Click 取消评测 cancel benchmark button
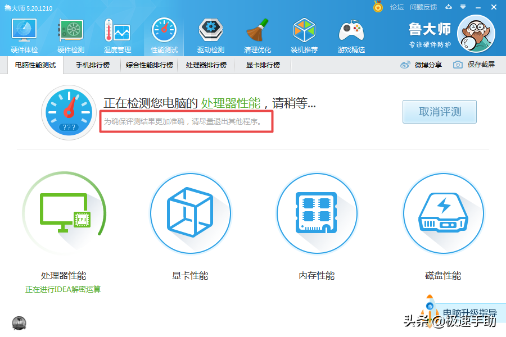 tap(440, 112)
